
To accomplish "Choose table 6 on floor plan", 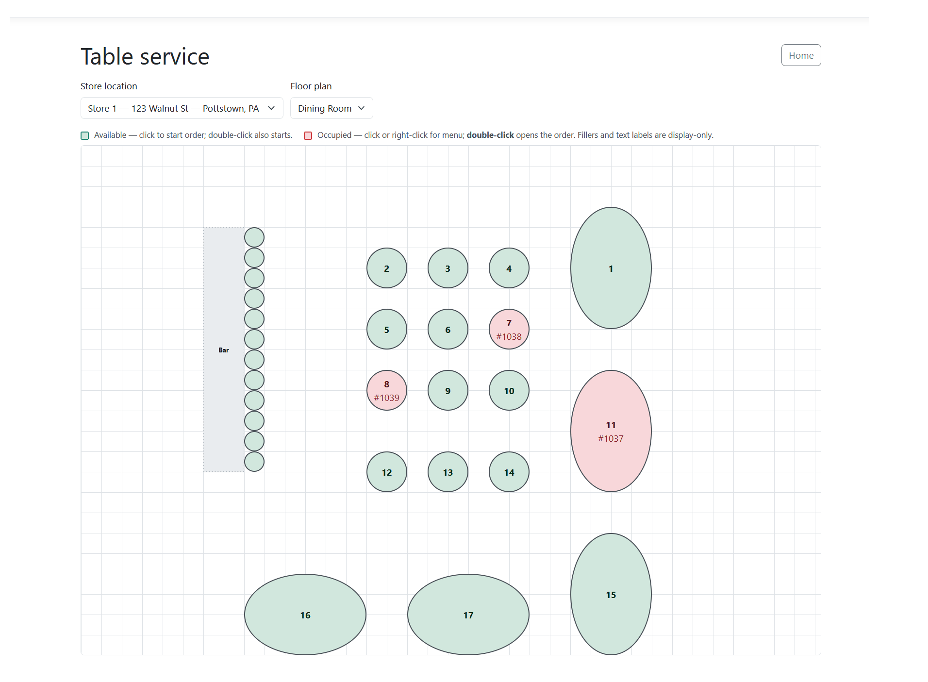I will 447,329.
